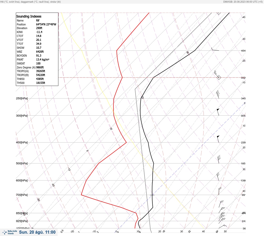Click the 'SHOW' index label
This screenshot has width=264, height=236.
click(21, 48)
